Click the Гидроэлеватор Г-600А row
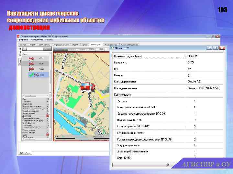 click(x=169, y=133)
